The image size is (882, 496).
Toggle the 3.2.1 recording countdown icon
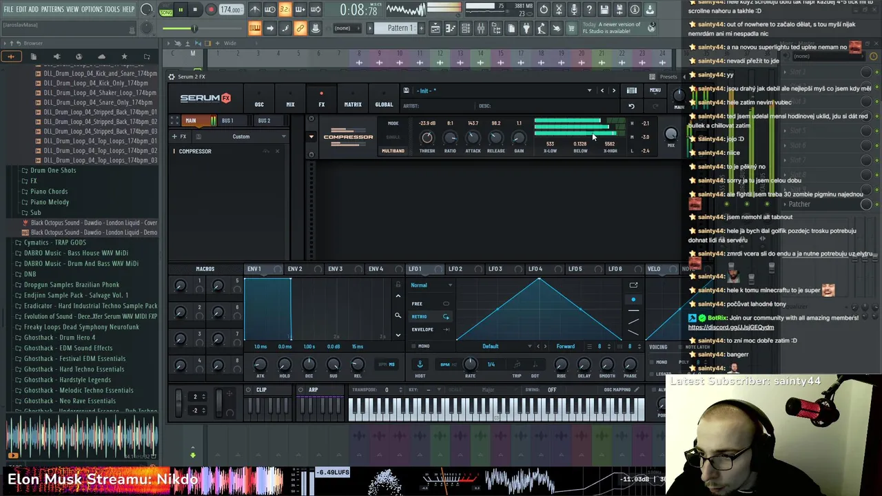[285, 10]
